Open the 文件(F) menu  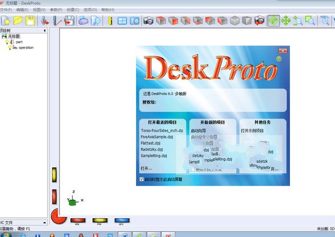tap(6, 10)
